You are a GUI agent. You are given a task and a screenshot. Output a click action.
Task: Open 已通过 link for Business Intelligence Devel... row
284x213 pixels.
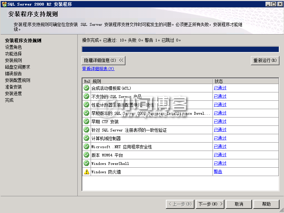pos(220,113)
